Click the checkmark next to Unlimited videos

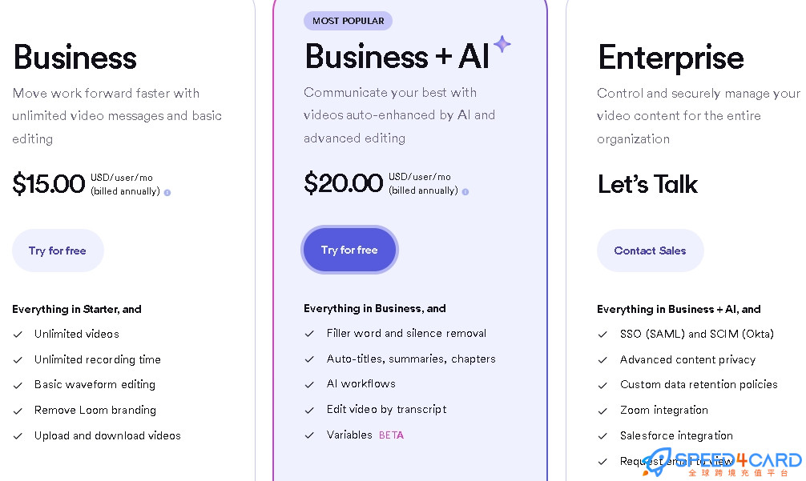coord(18,335)
